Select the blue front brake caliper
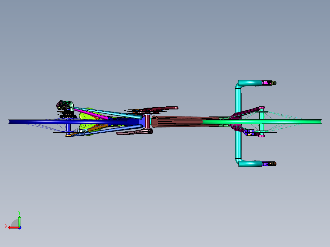This screenshot has height=247, width=330. pos(249,132)
